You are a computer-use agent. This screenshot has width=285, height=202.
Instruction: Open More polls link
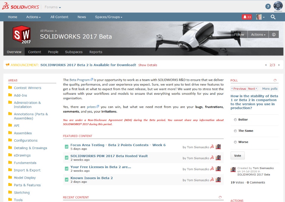(x=270, y=89)
